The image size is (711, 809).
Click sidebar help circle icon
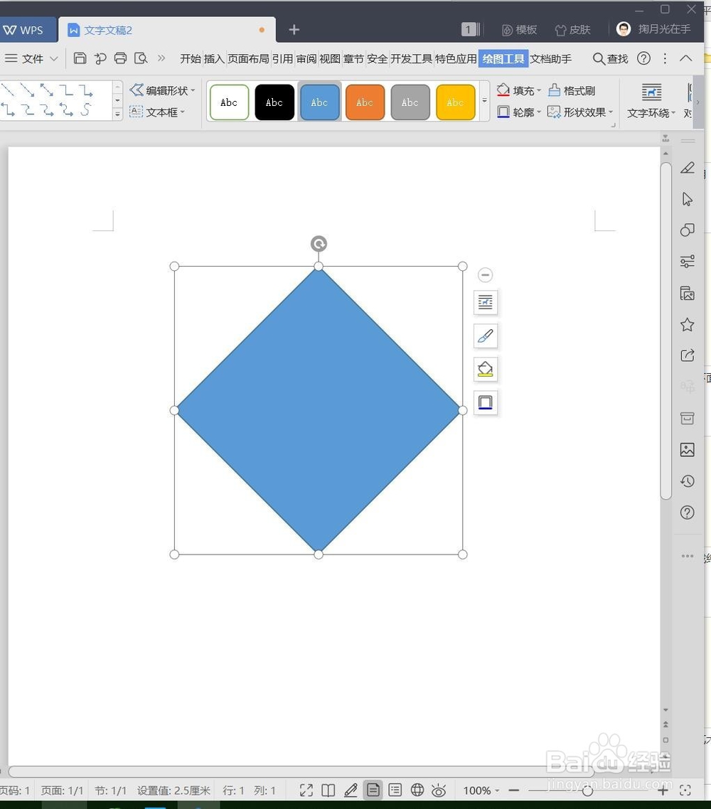pyautogui.click(x=688, y=513)
